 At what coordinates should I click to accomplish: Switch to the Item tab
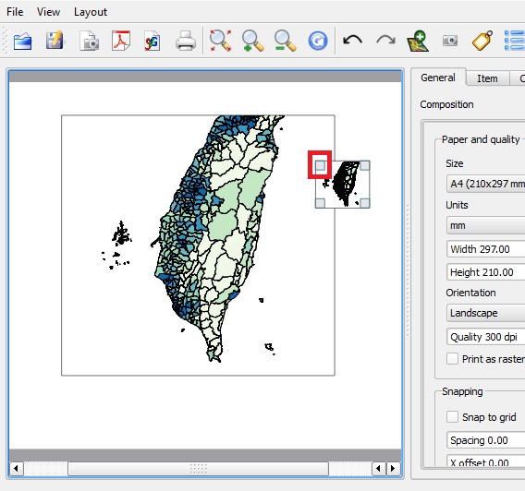[487, 78]
